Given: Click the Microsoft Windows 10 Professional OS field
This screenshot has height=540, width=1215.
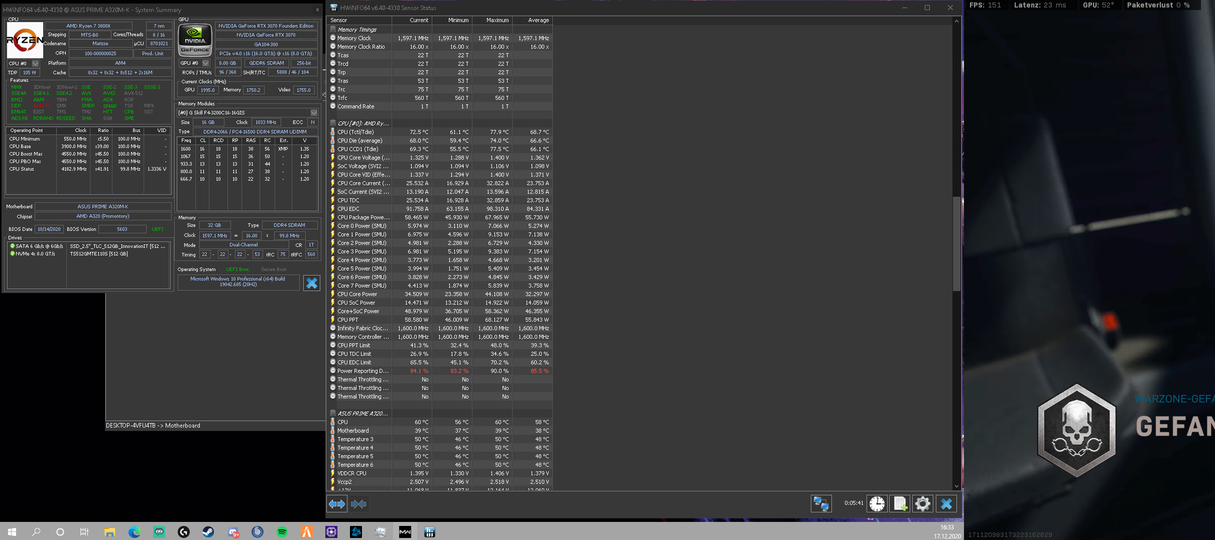Looking at the screenshot, I should click(x=238, y=282).
